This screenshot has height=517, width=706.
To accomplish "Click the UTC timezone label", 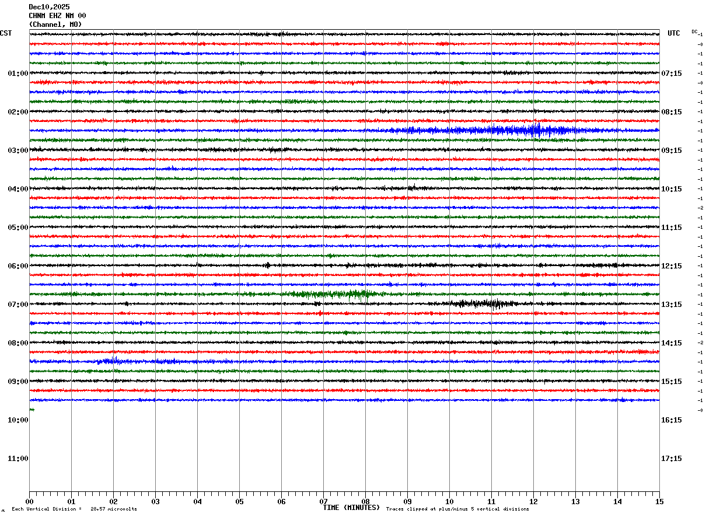I will tap(674, 33).
